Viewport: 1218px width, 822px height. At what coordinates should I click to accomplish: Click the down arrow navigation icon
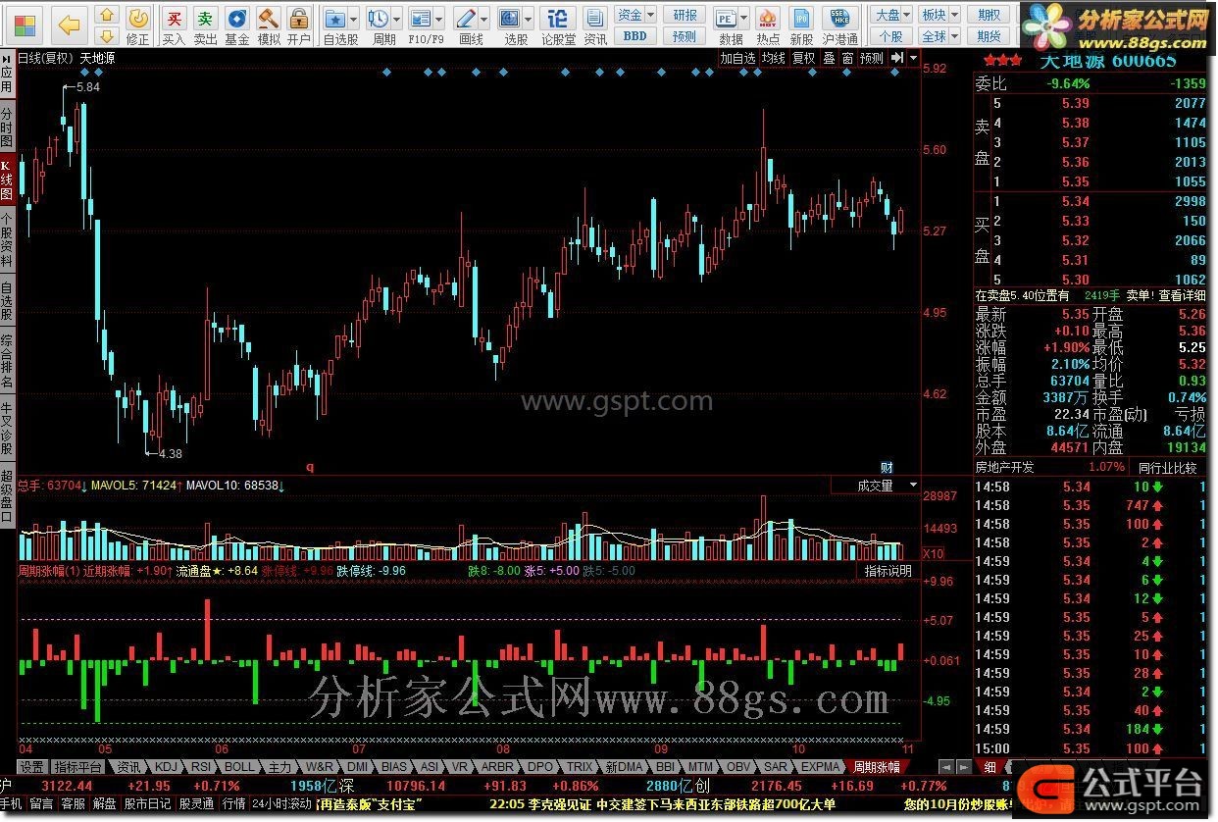coord(109,36)
